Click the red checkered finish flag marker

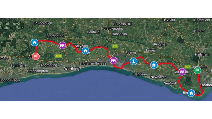(x=36, y=56)
